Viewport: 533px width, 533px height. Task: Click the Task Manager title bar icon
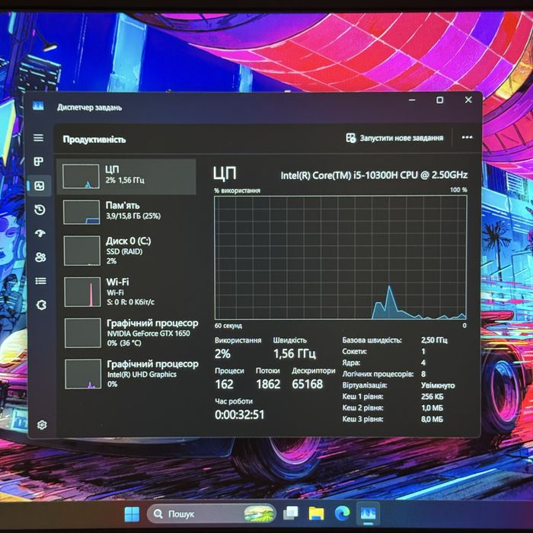click(x=38, y=106)
